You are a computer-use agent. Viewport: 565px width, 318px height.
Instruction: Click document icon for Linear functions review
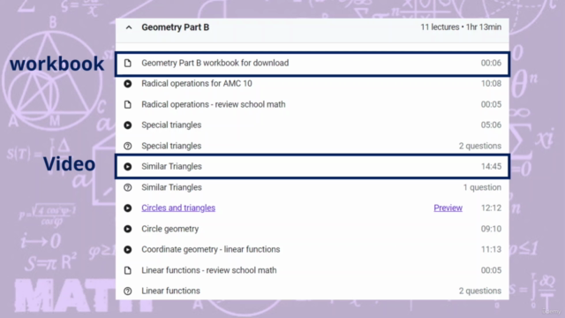click(x=127, y=270)
